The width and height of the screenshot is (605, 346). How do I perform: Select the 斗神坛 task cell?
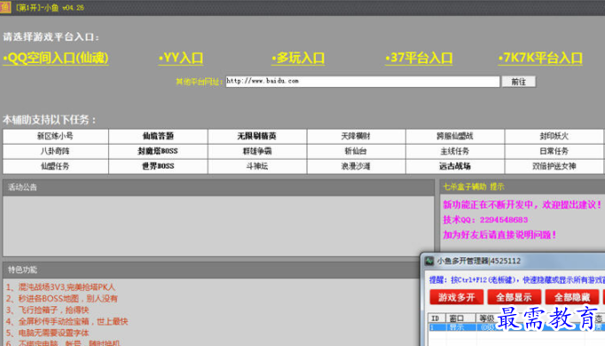(x=257, y=166)
